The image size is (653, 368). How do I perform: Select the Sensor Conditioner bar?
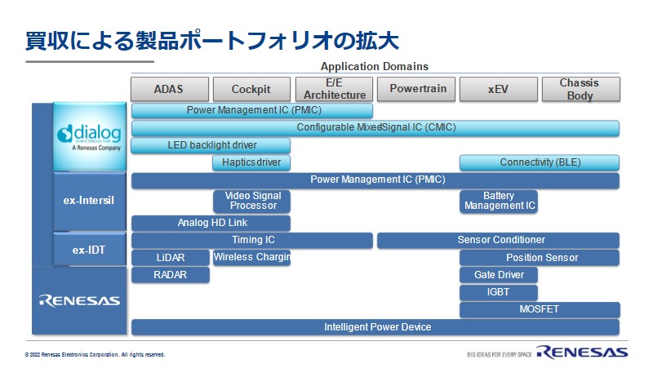click(498, 240)
